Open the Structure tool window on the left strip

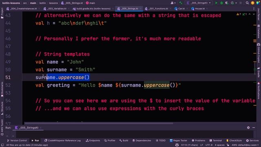[2, 108]
